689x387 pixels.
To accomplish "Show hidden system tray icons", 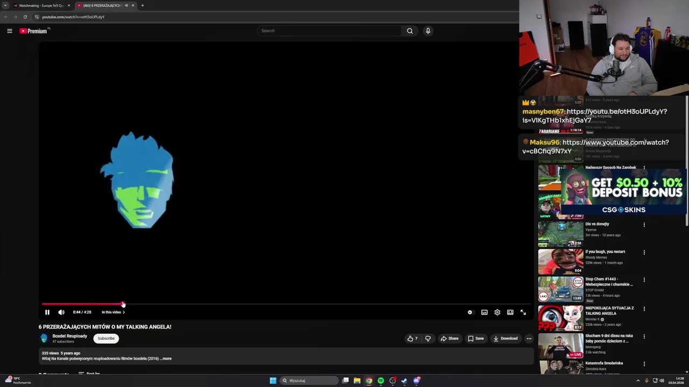I will tap(638, 381).
